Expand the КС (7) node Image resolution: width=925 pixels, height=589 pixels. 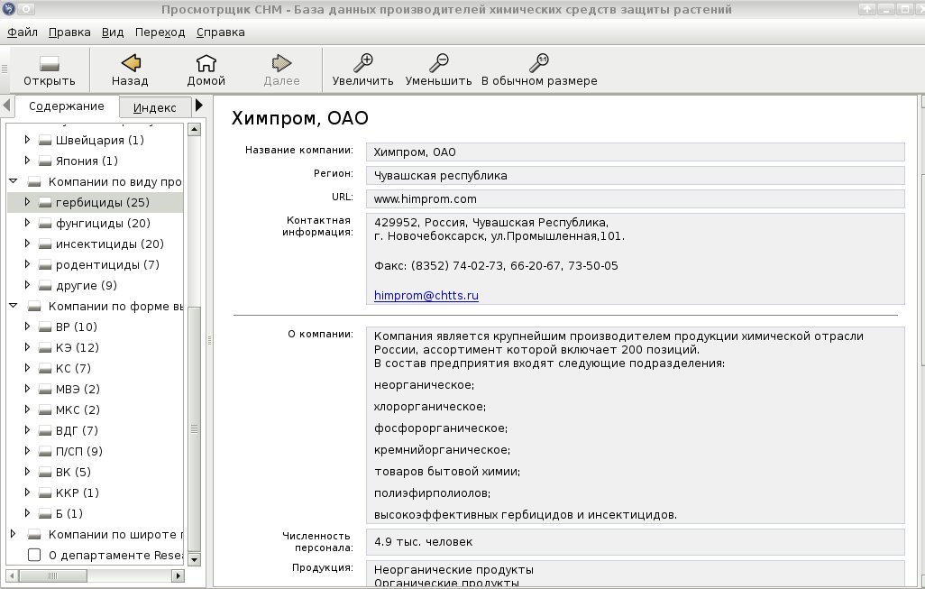pyautogui.click(x=27, y=368)
